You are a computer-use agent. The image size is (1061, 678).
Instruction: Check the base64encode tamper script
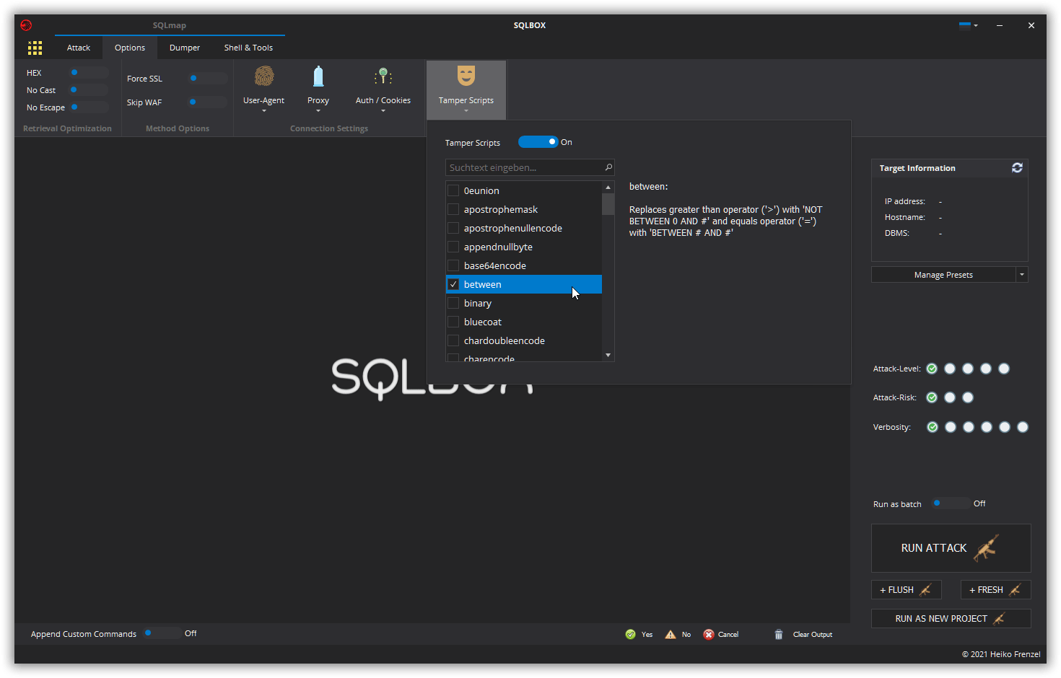coord(453,265)
